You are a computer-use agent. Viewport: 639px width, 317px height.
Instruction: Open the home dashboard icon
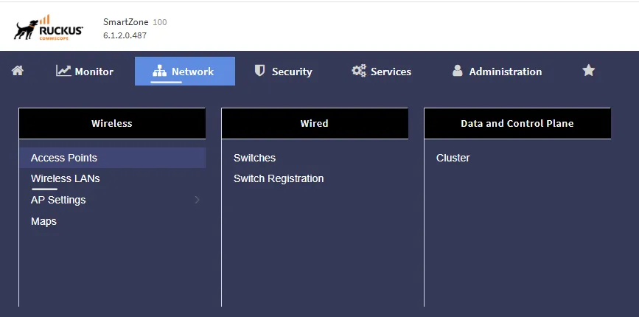(18, 71)
